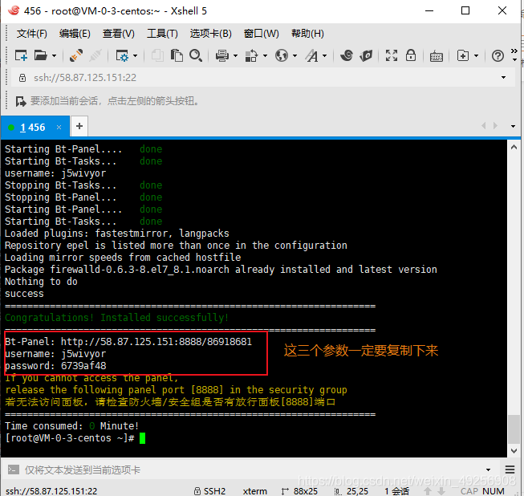Open the session Properties gear icon
Viewport: 524px width, 496px height.
[x=122, y=55]
